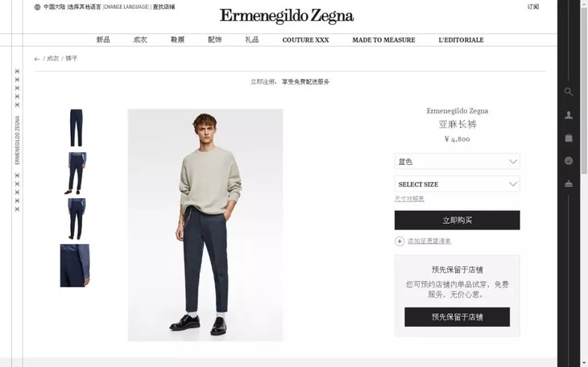
Task: Open MADE TO MEASURE navigation item
Action: [x=383, y=40]
